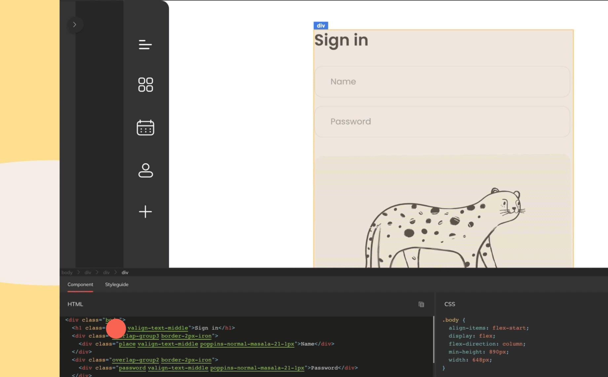Screen dimensions: 608x377
Task: Copy HTML code with the clipboard icon
Action: (x=421, y=304)
